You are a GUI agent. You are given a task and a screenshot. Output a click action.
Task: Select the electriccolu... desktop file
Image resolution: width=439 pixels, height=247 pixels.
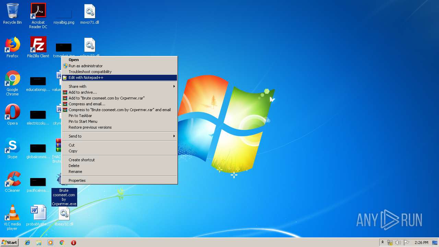[38, 117]
